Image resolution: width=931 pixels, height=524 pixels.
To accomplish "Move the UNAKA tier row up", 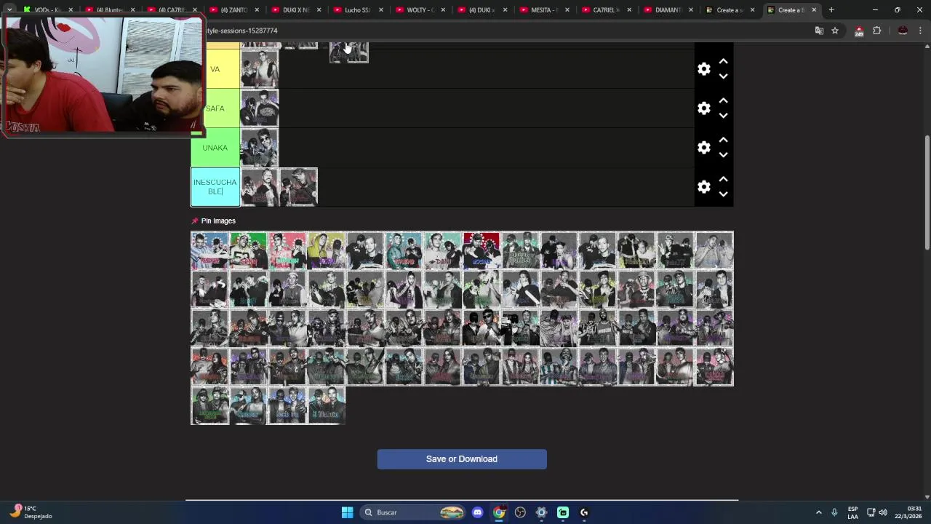I will pos(723,140).
